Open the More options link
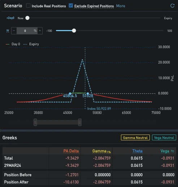178x187 pixels. (x=121, y=6)
